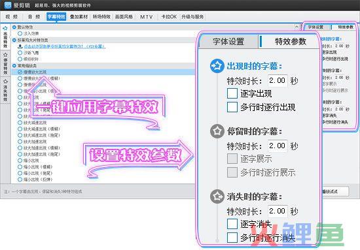Choose the 缩小出现 (反弹) radio option
The image size is (360, 250).
[20, 180]
